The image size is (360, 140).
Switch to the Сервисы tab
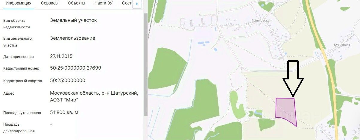tap(50, 3)
